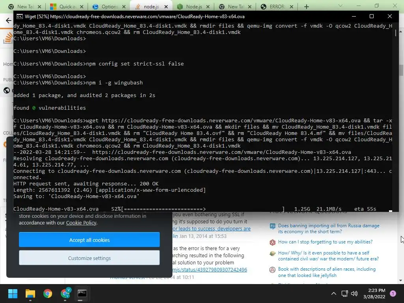This screenshot has height=303, width=404.
Task: Open the mjs/status/439279809307242496 link
Action: (210, 270)
